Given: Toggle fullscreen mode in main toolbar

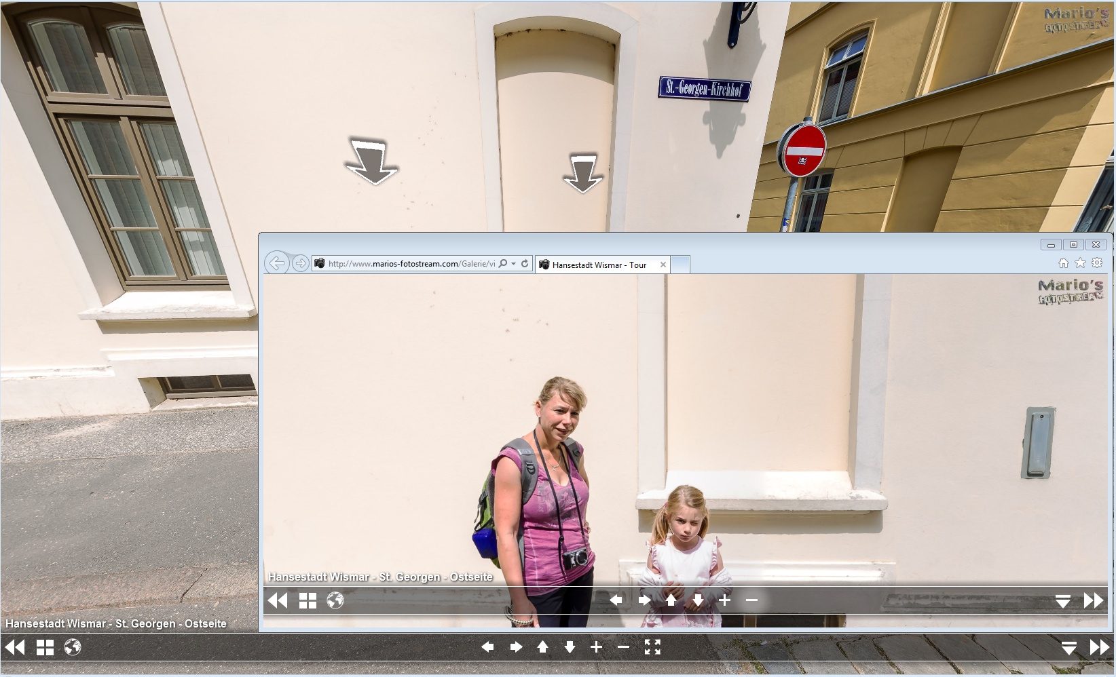Looking at the screenshot, I should click(652, 647).
